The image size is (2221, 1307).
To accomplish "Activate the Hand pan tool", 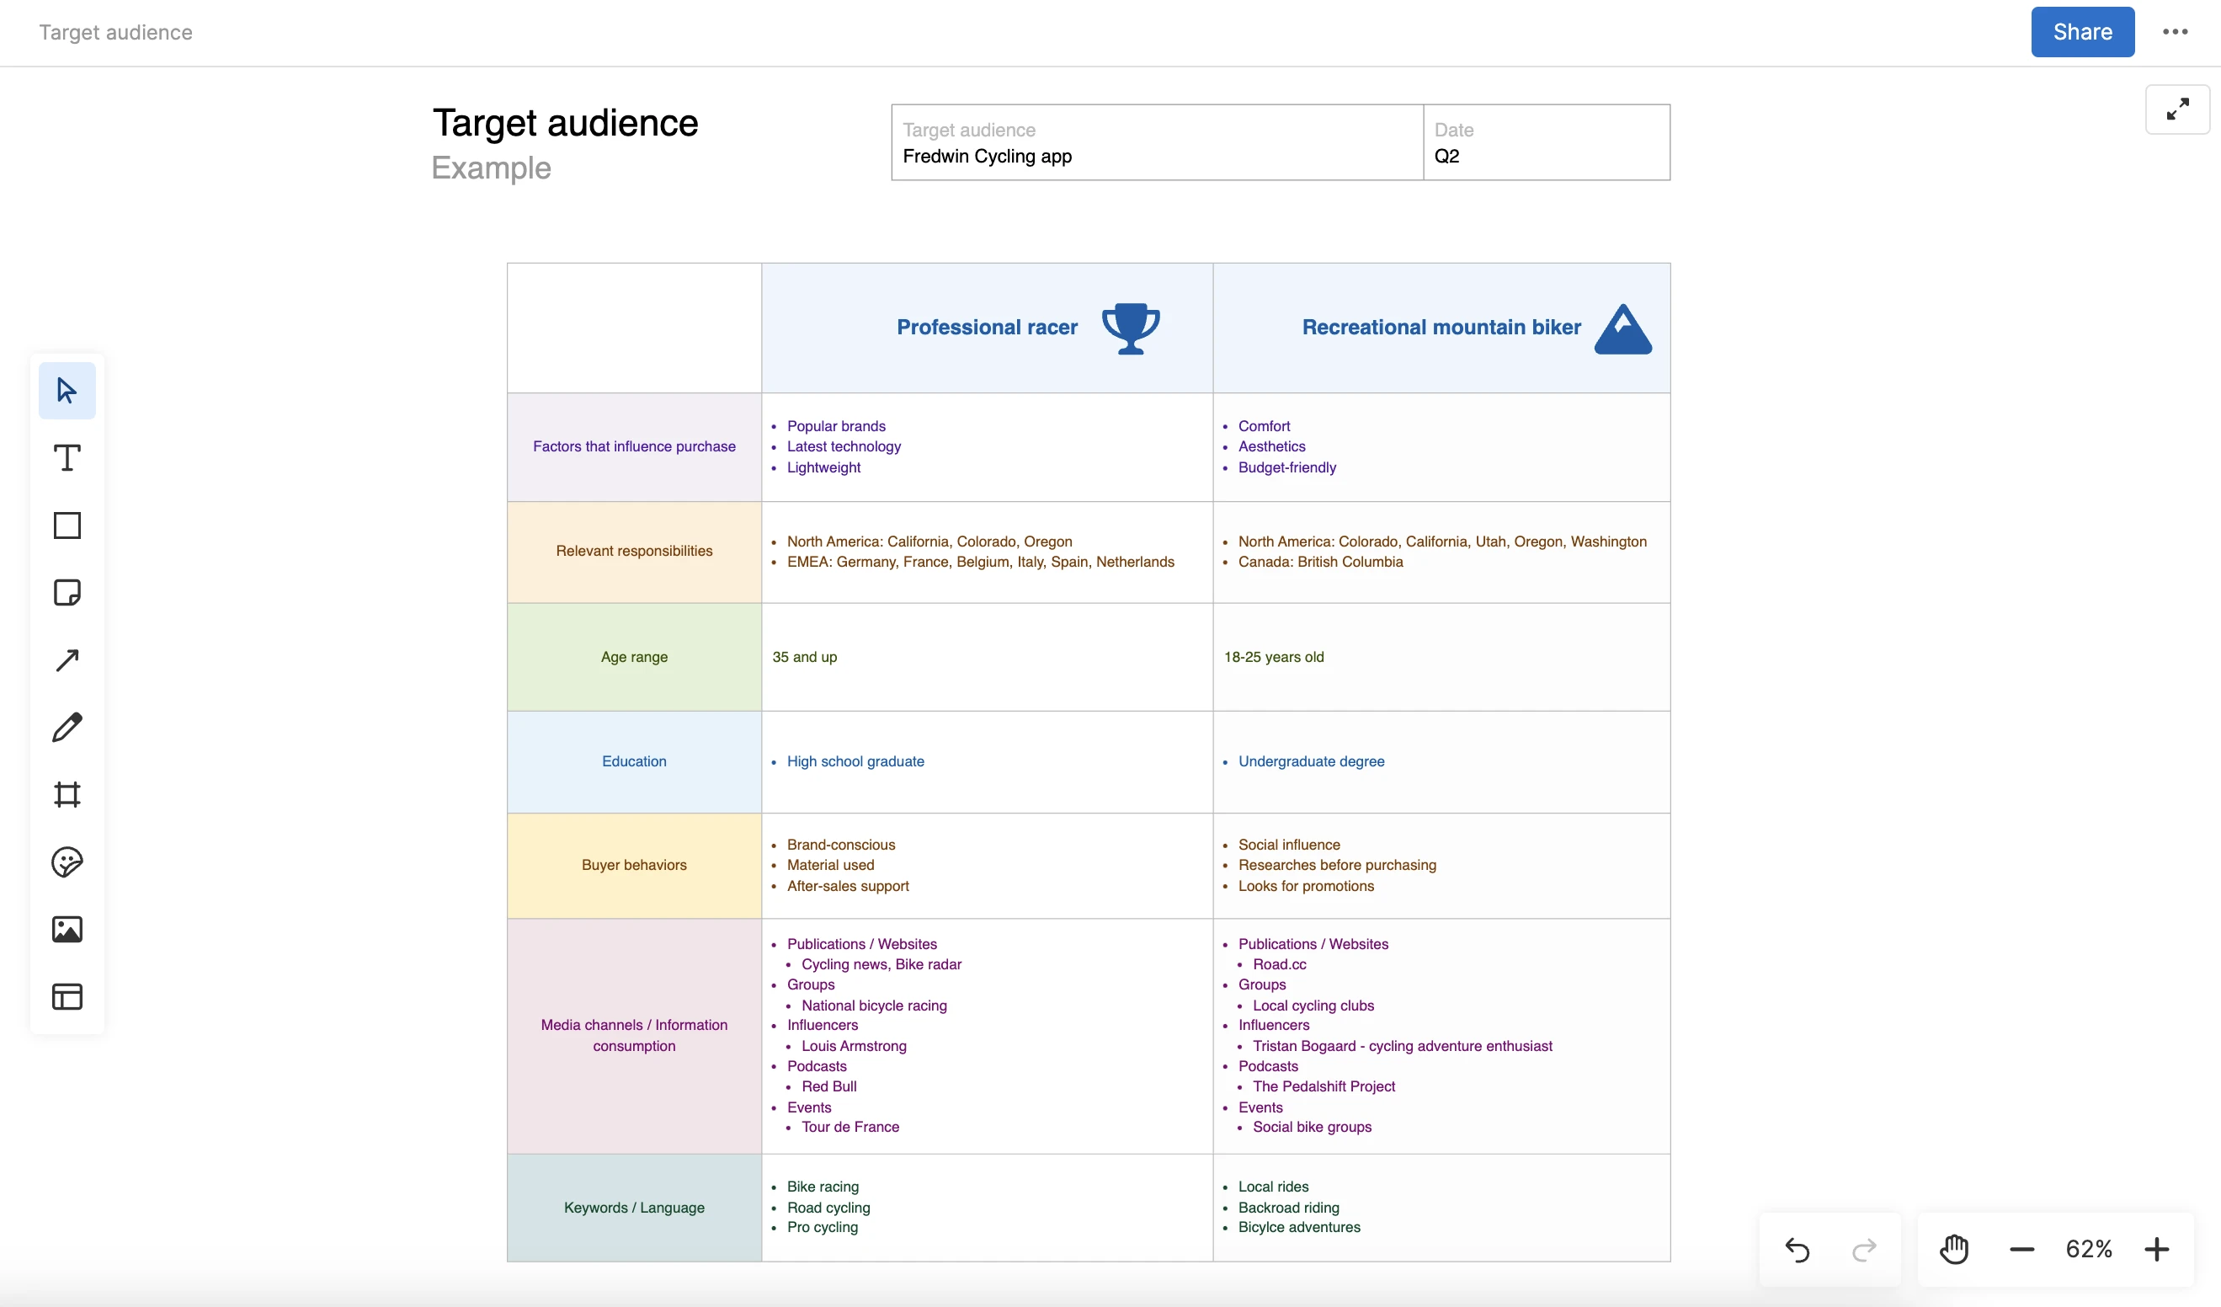I will pos(1954,1249).
